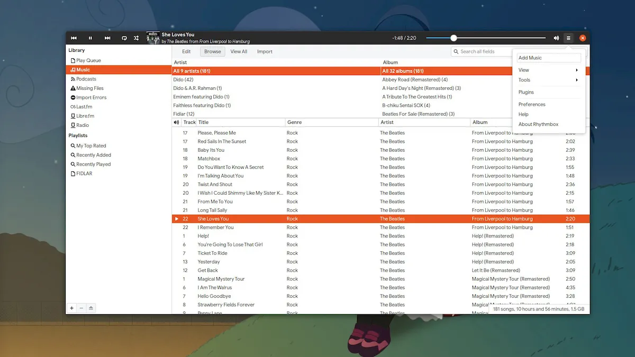Select the song I Am The Walrus

381,288
